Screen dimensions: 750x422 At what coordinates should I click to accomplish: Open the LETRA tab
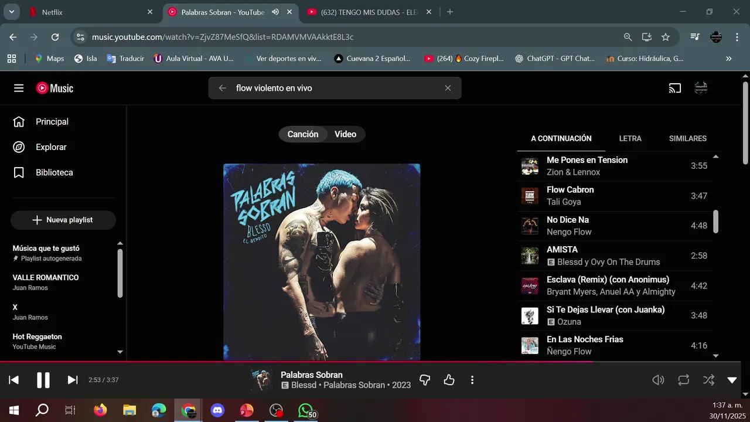(x=630, y=139)
